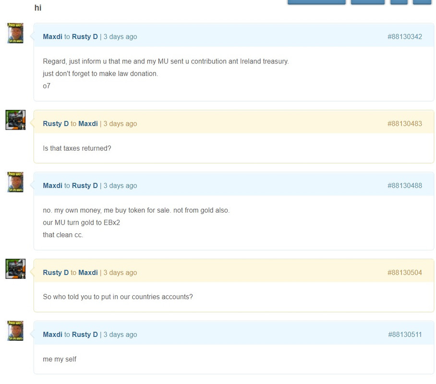Click recipient Maxdi in message #88130504
436x384 pixels.
(88, 273)
